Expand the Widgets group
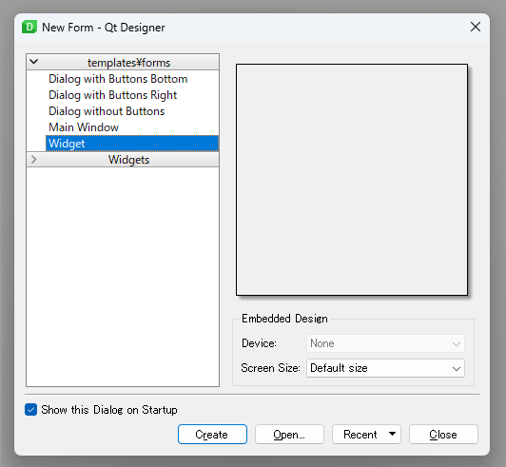 34,159
